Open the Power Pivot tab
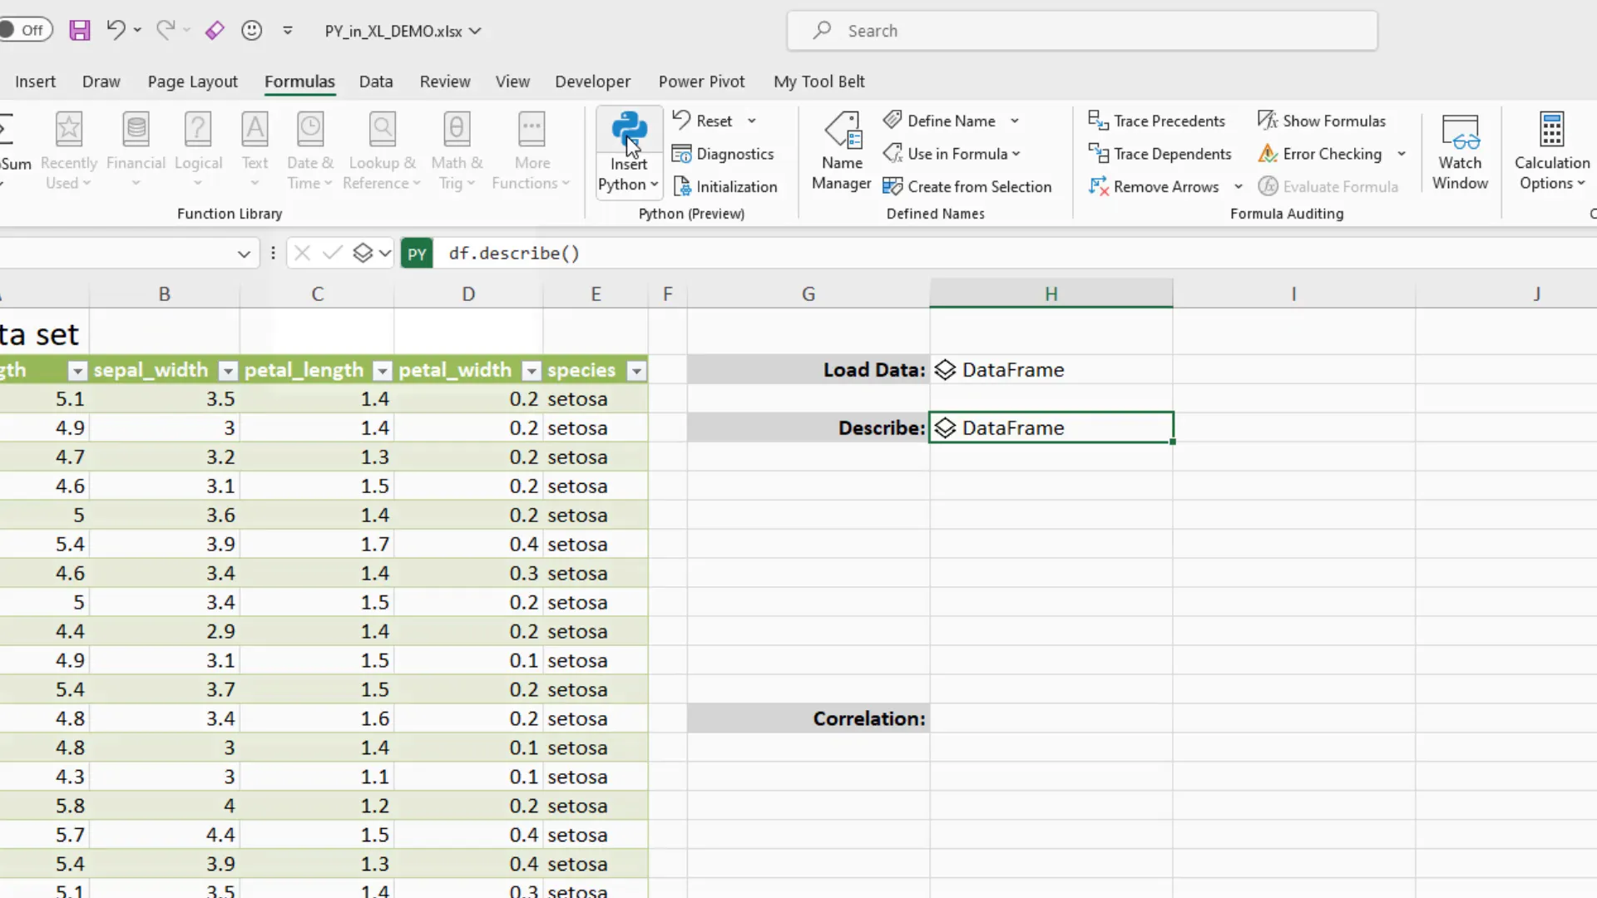Viewport: 1597px width, 898px height. (x=701, y=81)
